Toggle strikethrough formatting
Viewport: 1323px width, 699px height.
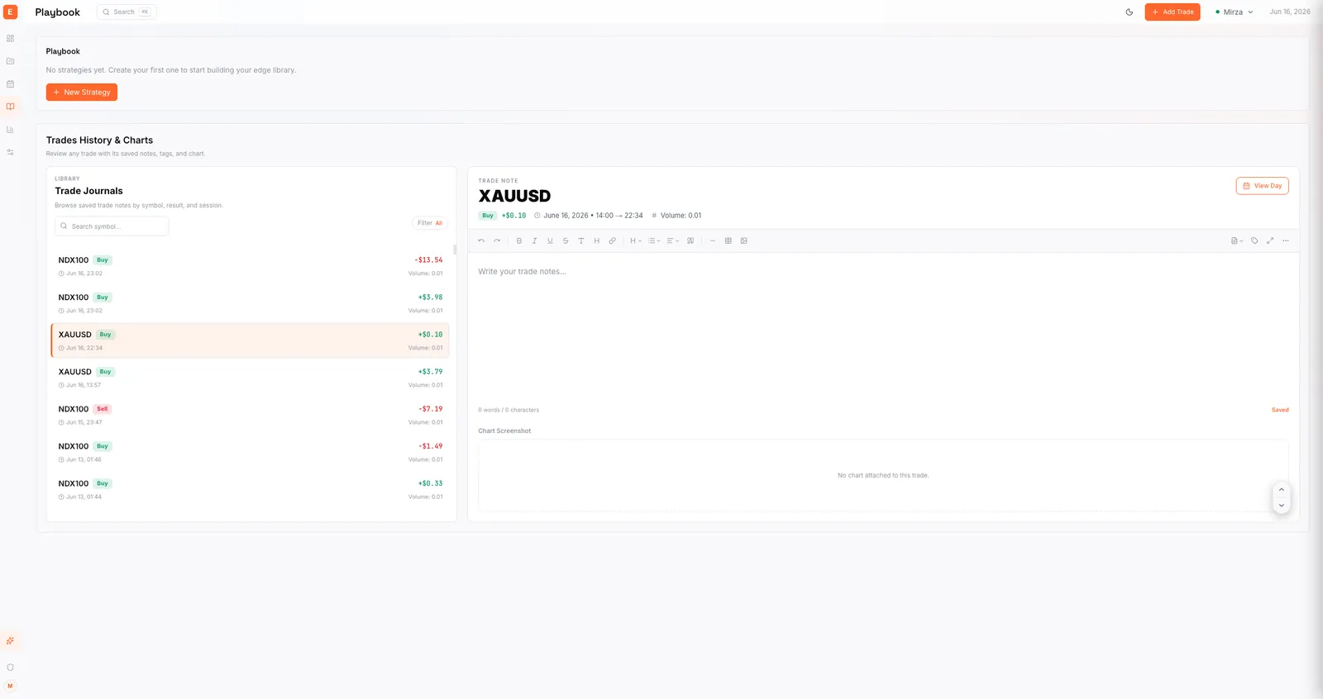[566, 241]
